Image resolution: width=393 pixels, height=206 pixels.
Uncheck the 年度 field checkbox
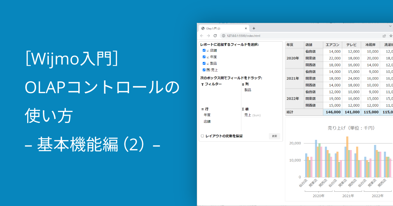point(204,57)
